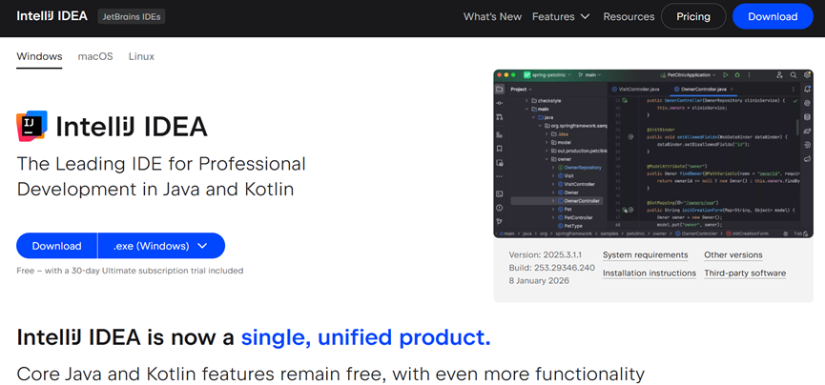Click initCreationForm in IDE breadcrumb bar

coord(748,233)
